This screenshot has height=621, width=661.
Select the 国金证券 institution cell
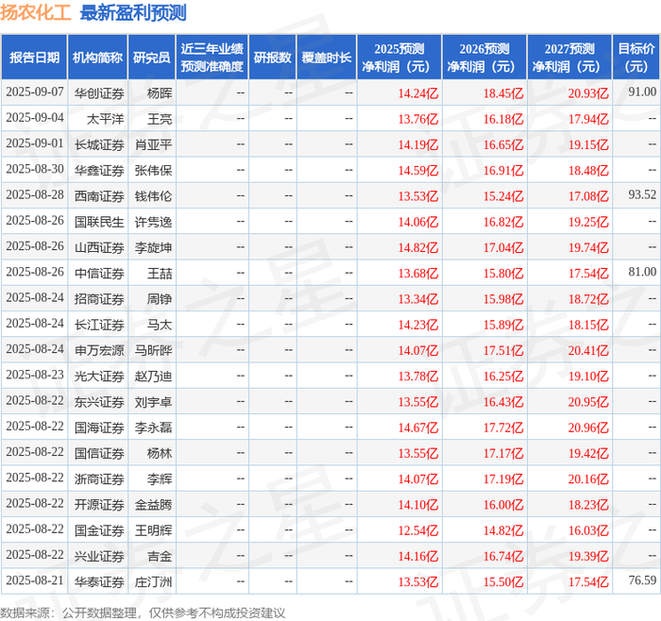click(99, 530)
